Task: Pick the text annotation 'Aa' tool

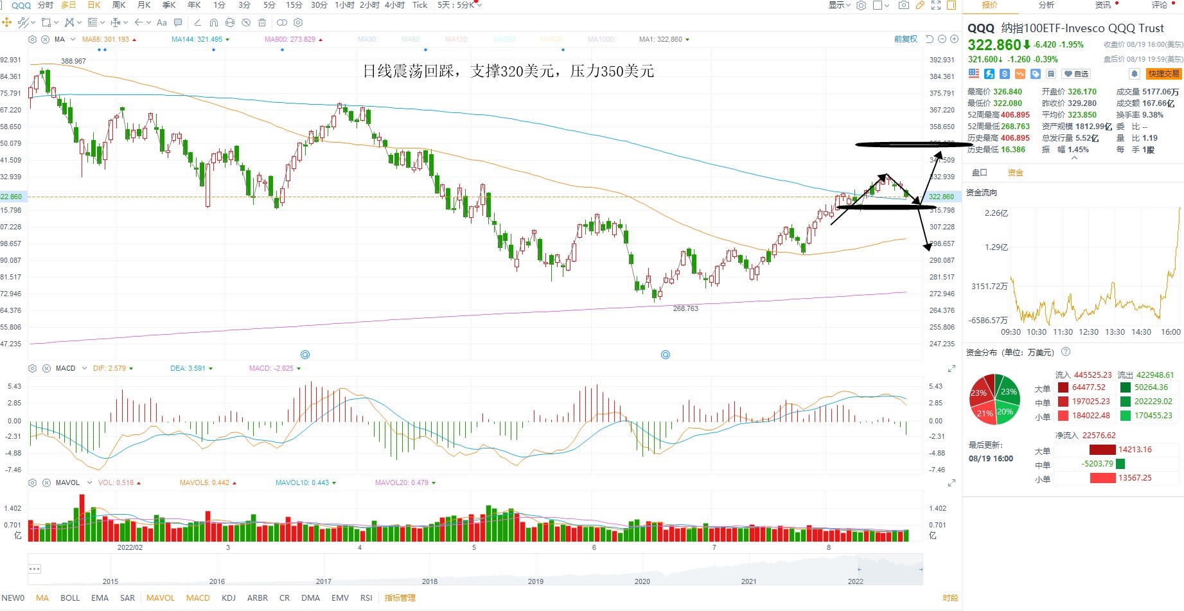Action: pyautogui.click(x=162, y=22)
